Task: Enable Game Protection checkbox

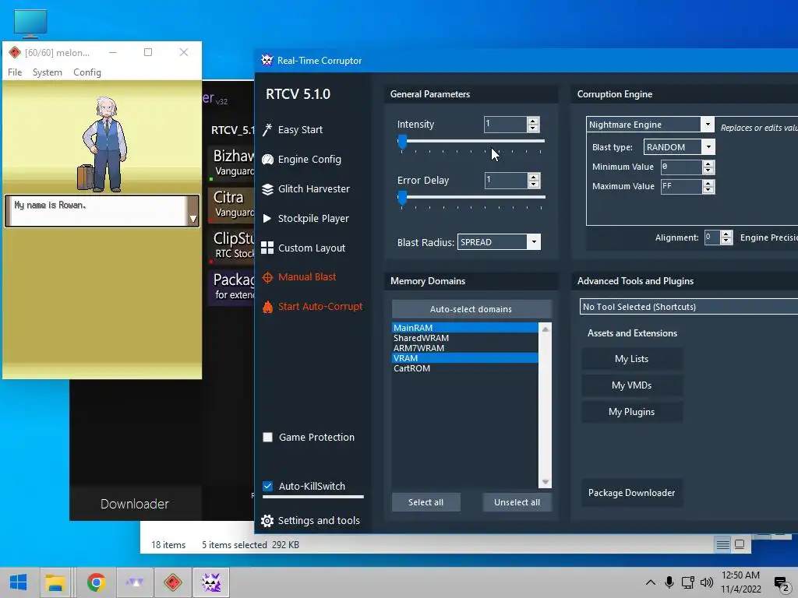Action: coord(268,438)
